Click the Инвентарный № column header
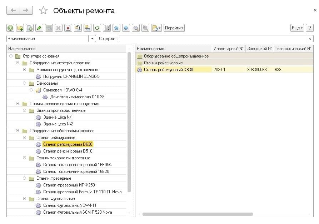 [228, 49]
